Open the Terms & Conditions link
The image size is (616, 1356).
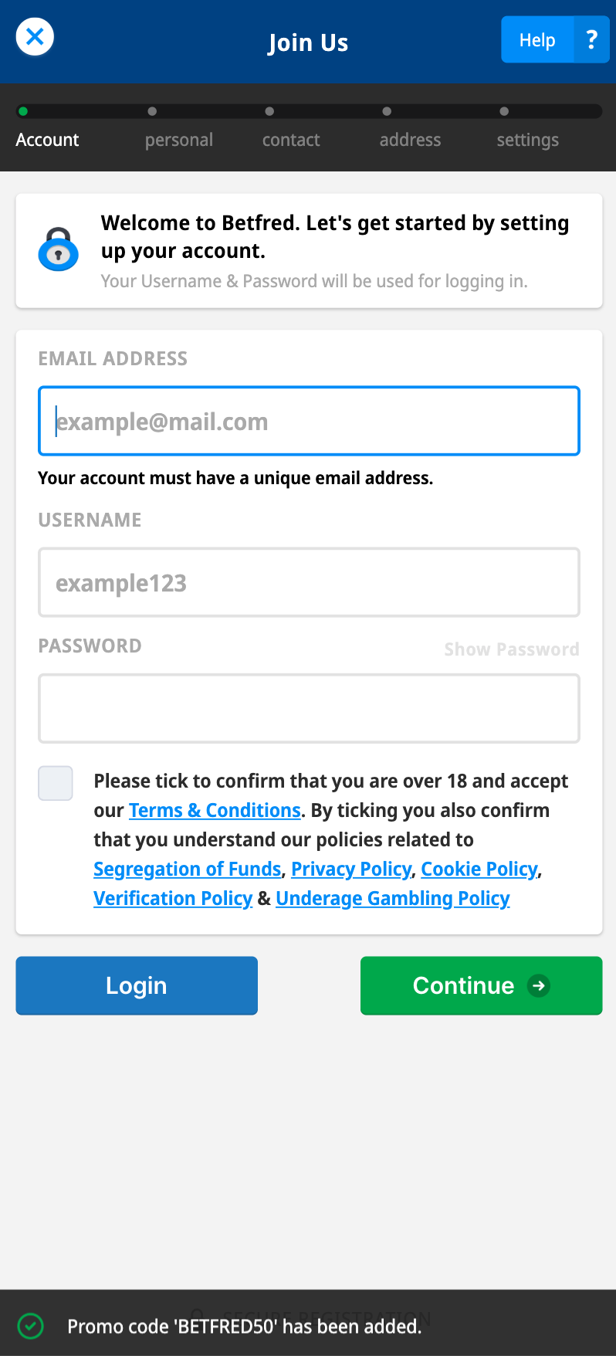click(215, 810)
